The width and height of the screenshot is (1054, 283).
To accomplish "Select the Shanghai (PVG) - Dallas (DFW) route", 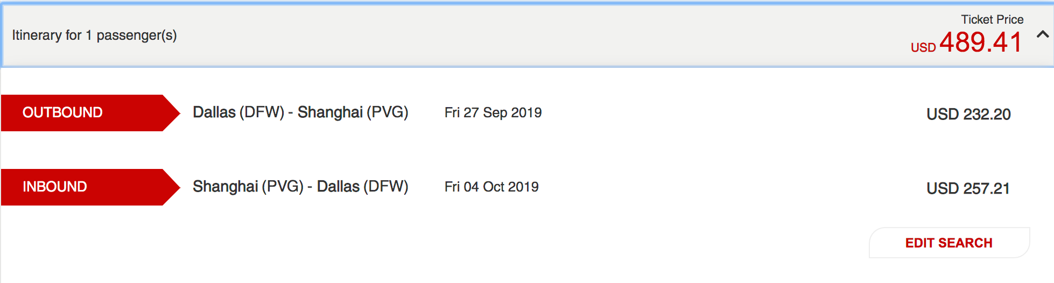I will (x=300, y=187).
